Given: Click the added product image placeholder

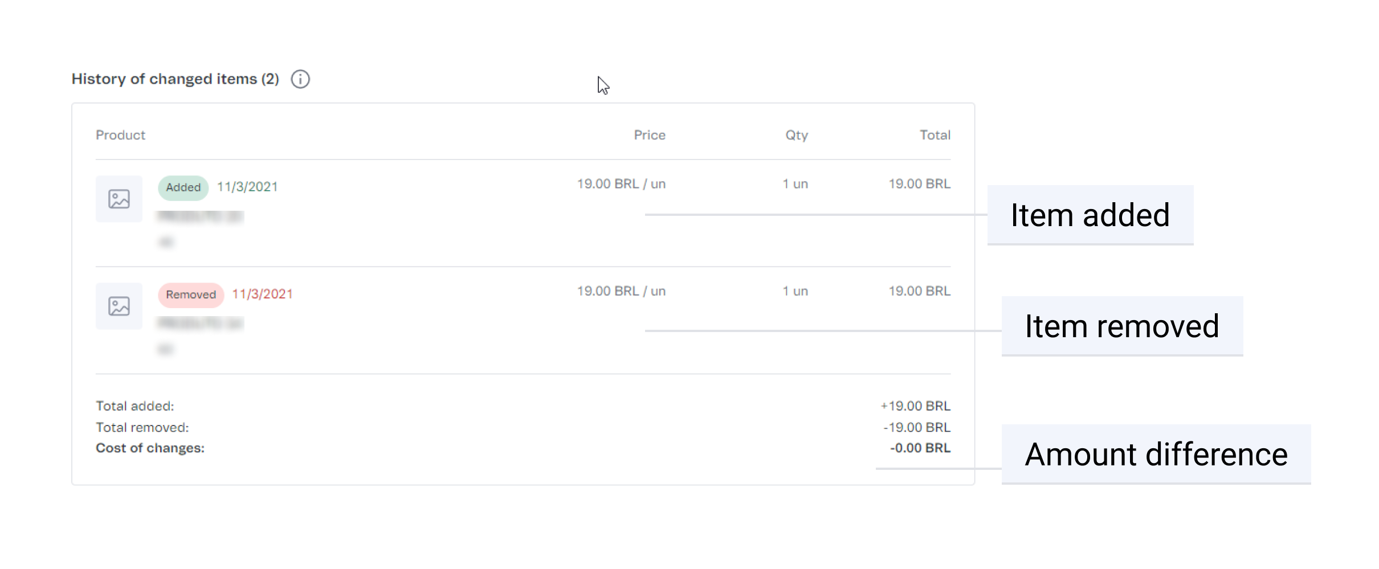Looking at the screenshot, I should click(x=119, y=199).
